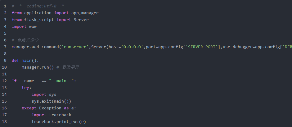Click the 'www' import name

(x=33, y=26)
